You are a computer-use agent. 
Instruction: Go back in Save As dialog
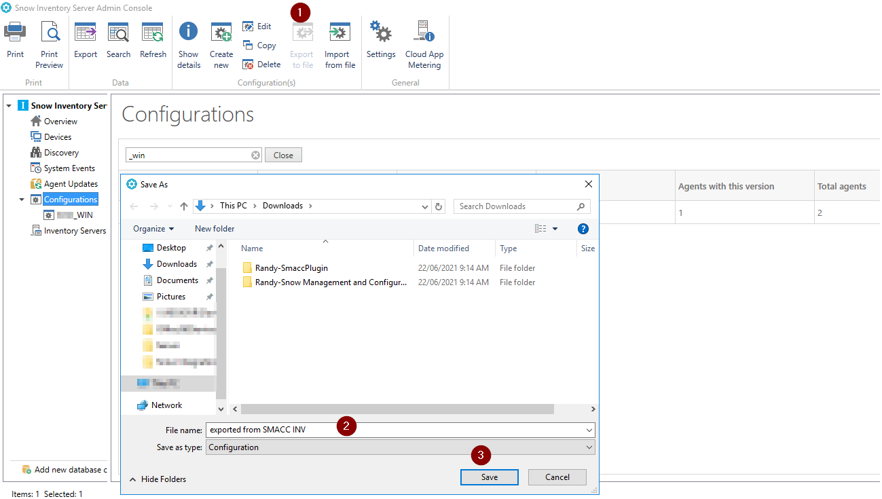tap(134, 206)
